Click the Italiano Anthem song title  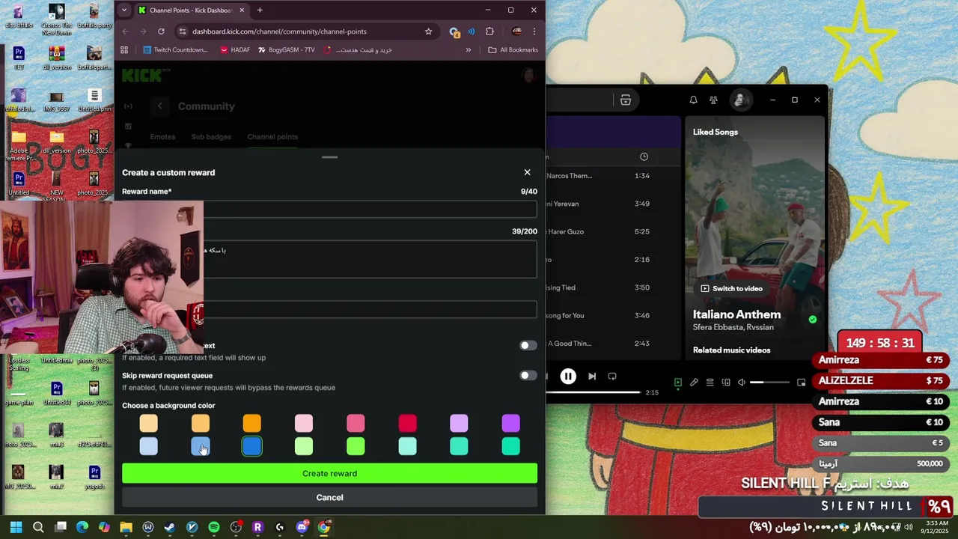(736, 314)
